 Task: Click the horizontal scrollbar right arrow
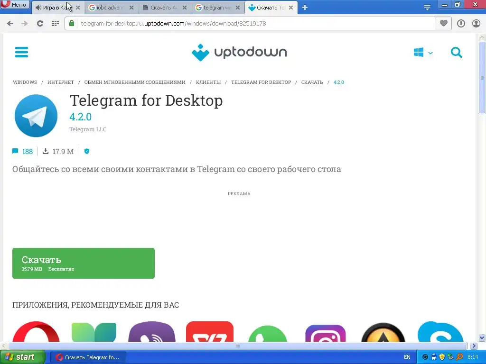pyautogui.click(x=474, y=346)
